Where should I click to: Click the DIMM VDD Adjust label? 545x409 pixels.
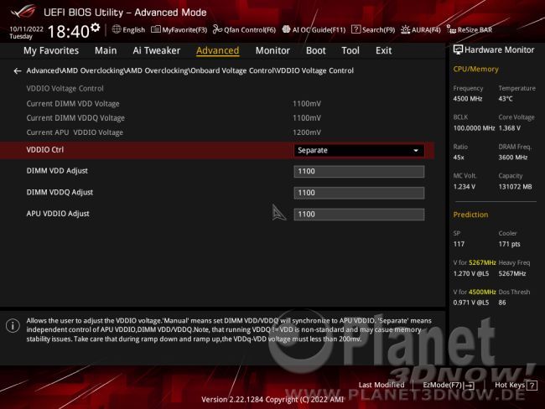pos(57,171)
